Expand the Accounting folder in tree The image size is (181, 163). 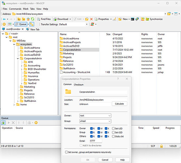coord(22,66)
